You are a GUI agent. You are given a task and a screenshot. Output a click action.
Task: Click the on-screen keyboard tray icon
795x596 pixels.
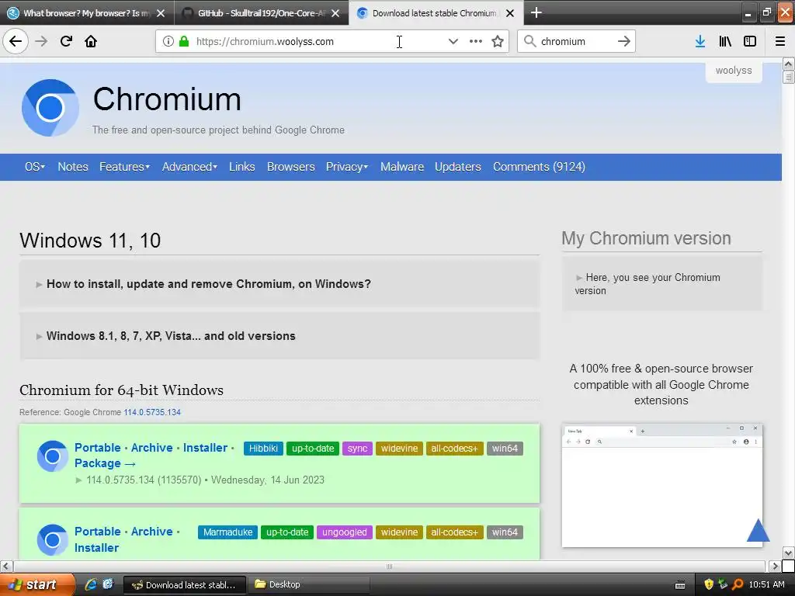[x=680, y=585]
